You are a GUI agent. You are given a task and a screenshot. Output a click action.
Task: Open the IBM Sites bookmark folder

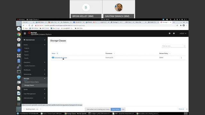pos(79,28)
